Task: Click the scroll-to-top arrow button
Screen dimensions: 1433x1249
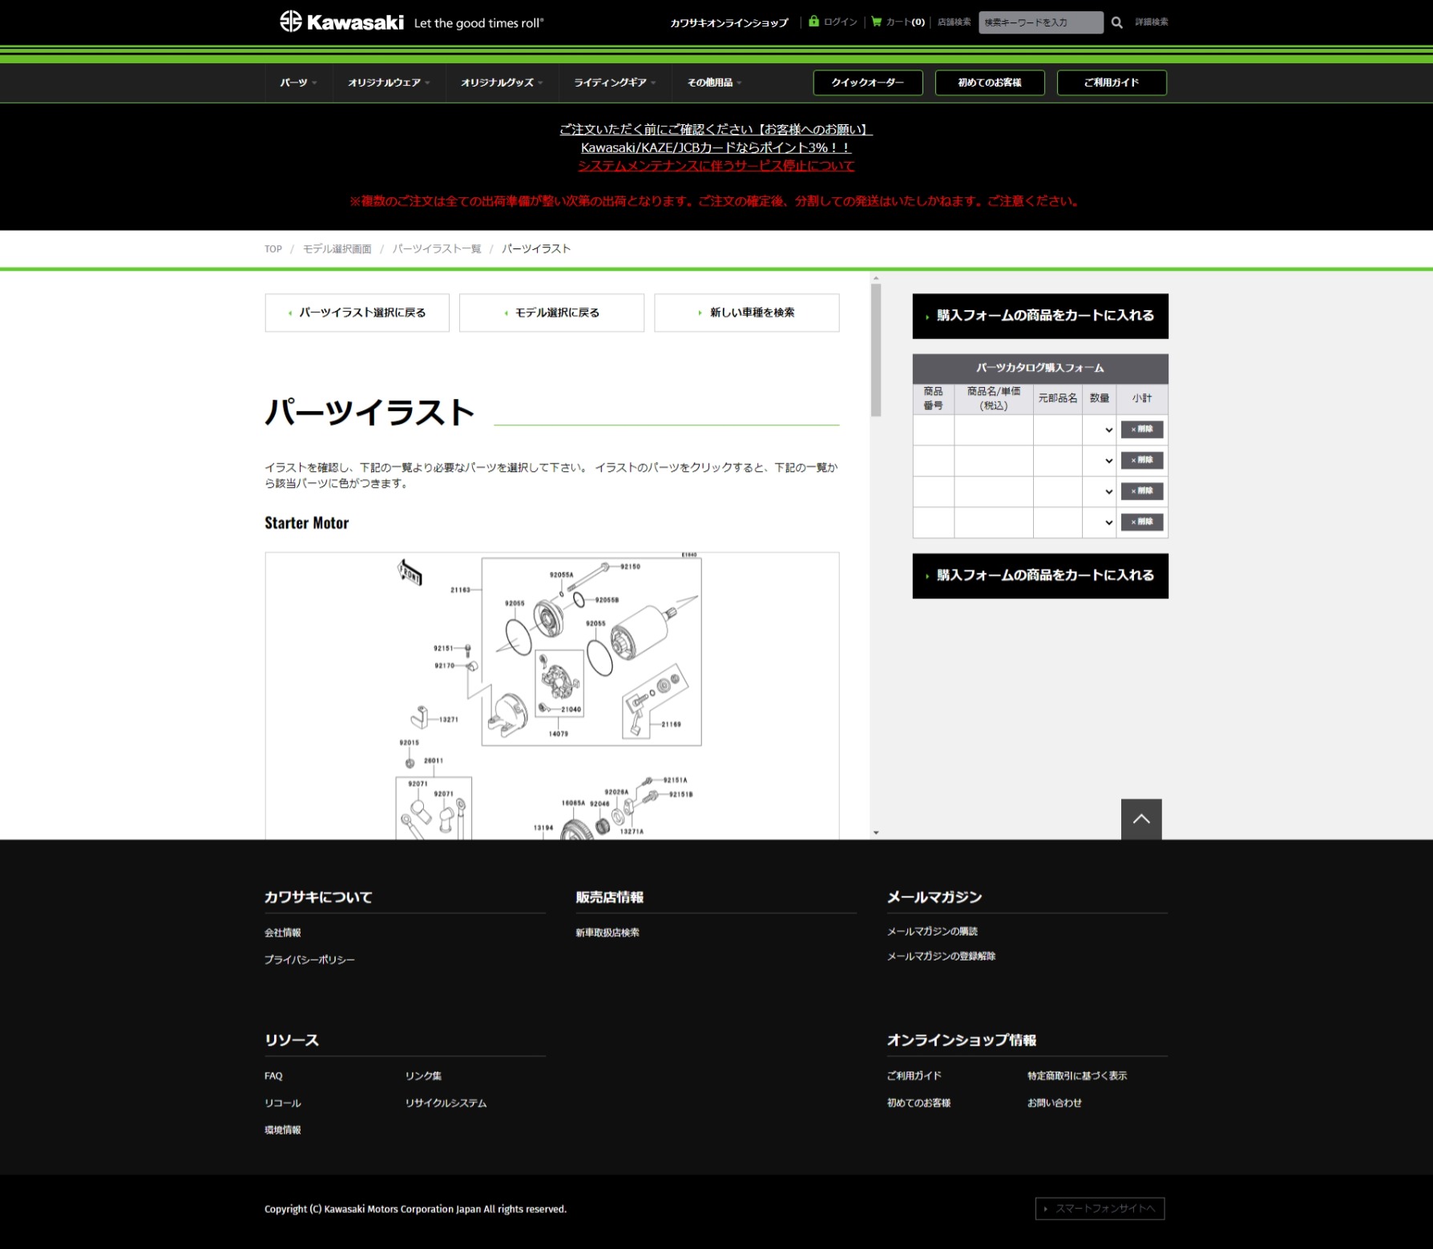Action: click(x=1140, y=819)
